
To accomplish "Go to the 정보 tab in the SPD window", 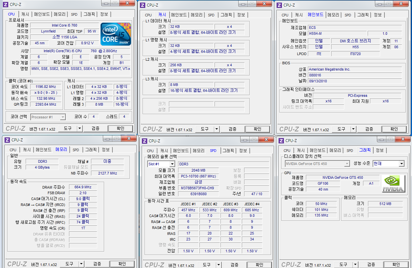I will point(243,151).
